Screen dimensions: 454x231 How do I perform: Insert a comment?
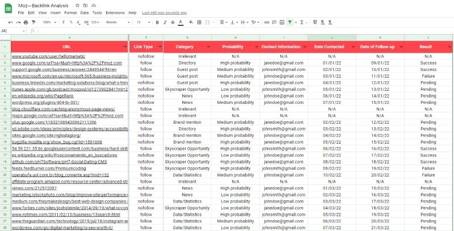click(x=275, y=22)
